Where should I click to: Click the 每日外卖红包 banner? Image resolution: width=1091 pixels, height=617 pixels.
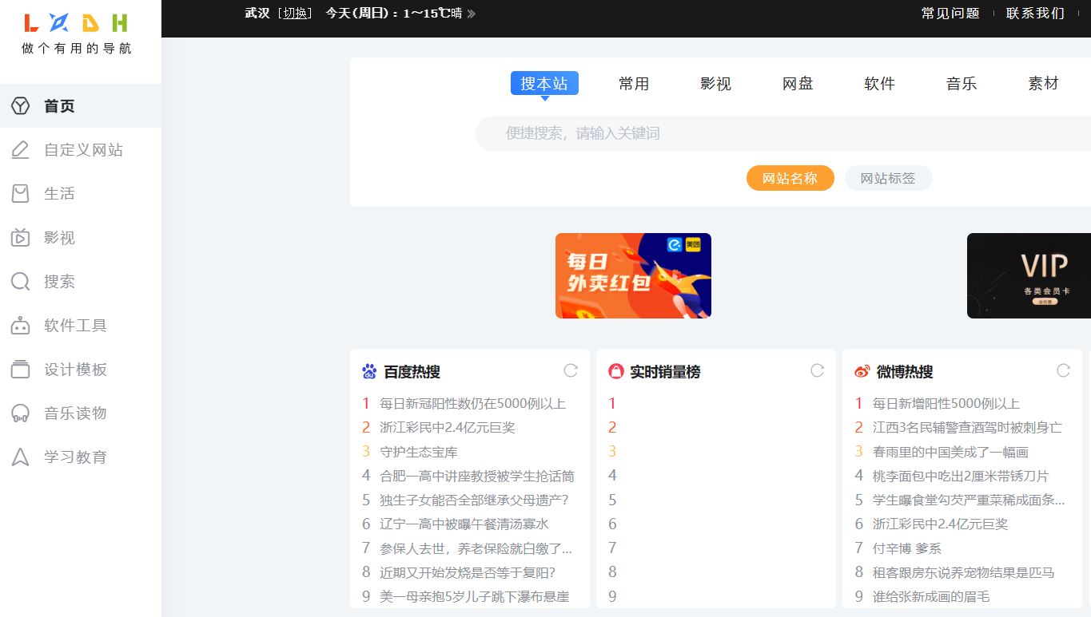(633, 275)
